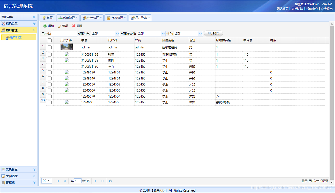Switch to the 首页 tab

48,18
